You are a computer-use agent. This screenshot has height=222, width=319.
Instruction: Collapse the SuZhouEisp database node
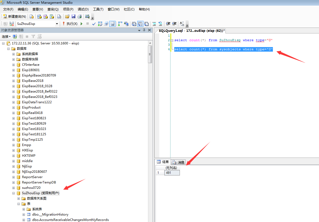pyautogui.click(x=13, y=193)
